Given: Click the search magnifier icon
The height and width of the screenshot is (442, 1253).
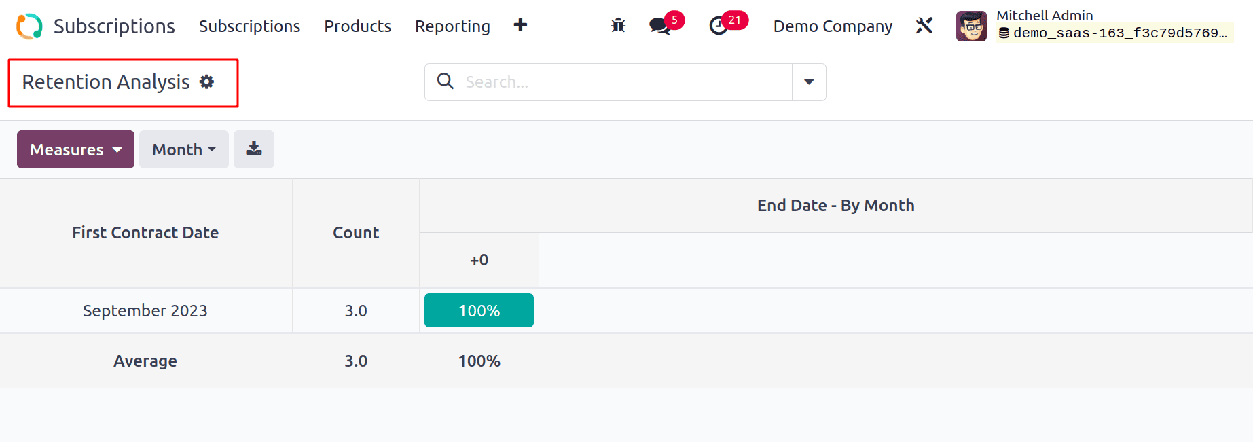Looking at the screenshot, I should (x=446, y=81).
